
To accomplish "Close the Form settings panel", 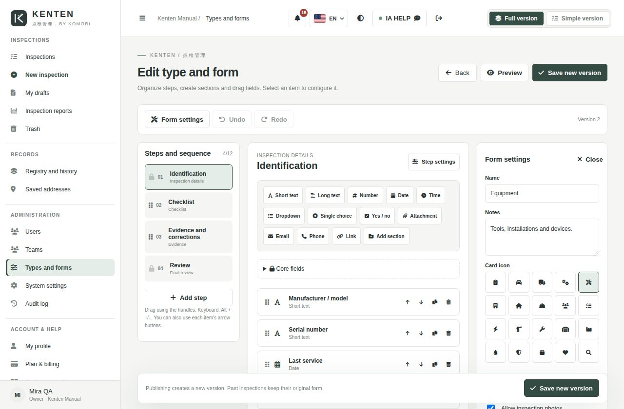I will tap(590, 159).
